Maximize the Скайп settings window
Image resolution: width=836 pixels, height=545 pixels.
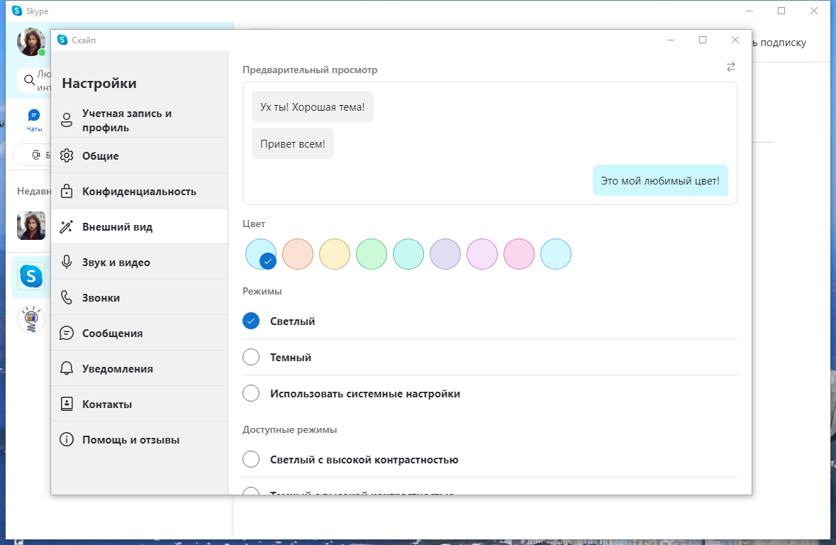click(703, 40)
